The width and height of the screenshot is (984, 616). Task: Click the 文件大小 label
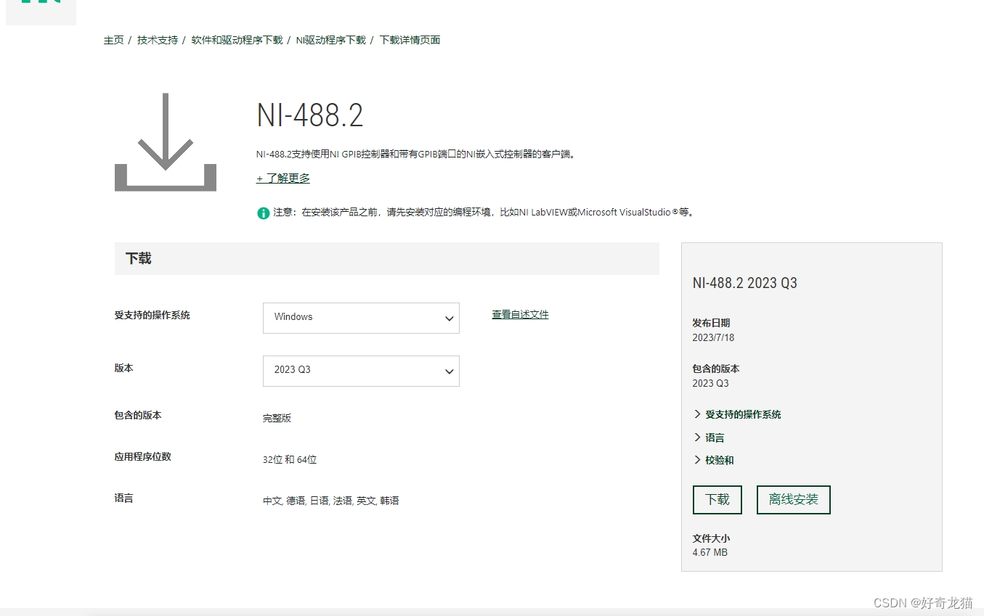tap(712, 538)
